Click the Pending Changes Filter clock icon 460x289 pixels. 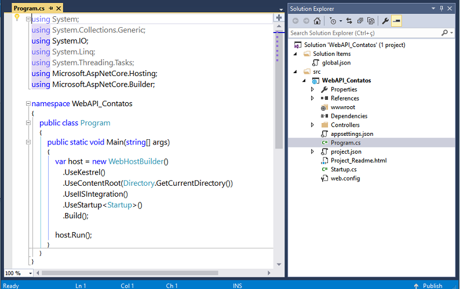coord(333,21)
